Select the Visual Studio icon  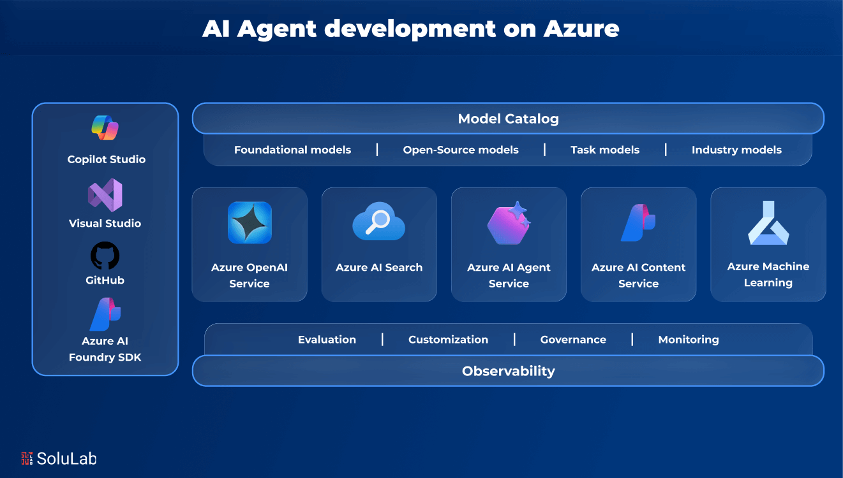click(x=104, y=196)
